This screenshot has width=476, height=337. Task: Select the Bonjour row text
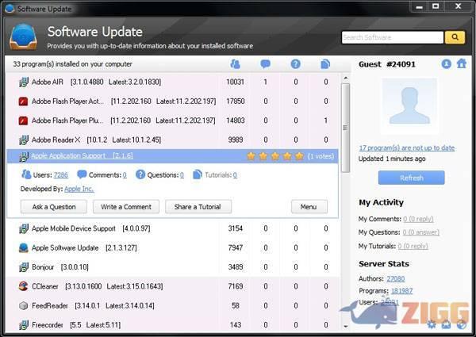coord(60,267)
